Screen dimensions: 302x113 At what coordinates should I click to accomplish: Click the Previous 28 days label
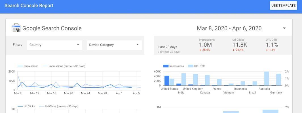[x=169, y=52]
